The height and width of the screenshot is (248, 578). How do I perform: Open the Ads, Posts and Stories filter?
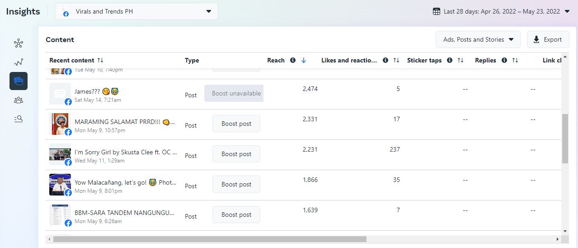[x=478, y=39]
